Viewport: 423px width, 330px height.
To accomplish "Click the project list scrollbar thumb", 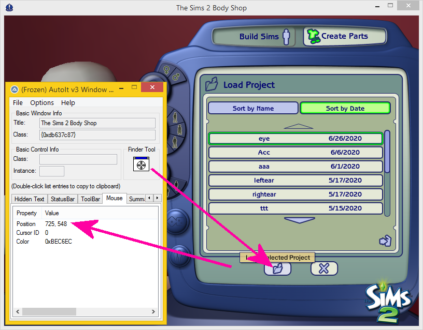I will tap(387, 152).
